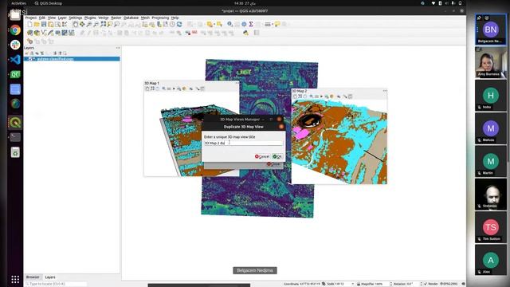This screenshot has height=287, width=510.
Task: Open the Vector menu
Action: 104,18
